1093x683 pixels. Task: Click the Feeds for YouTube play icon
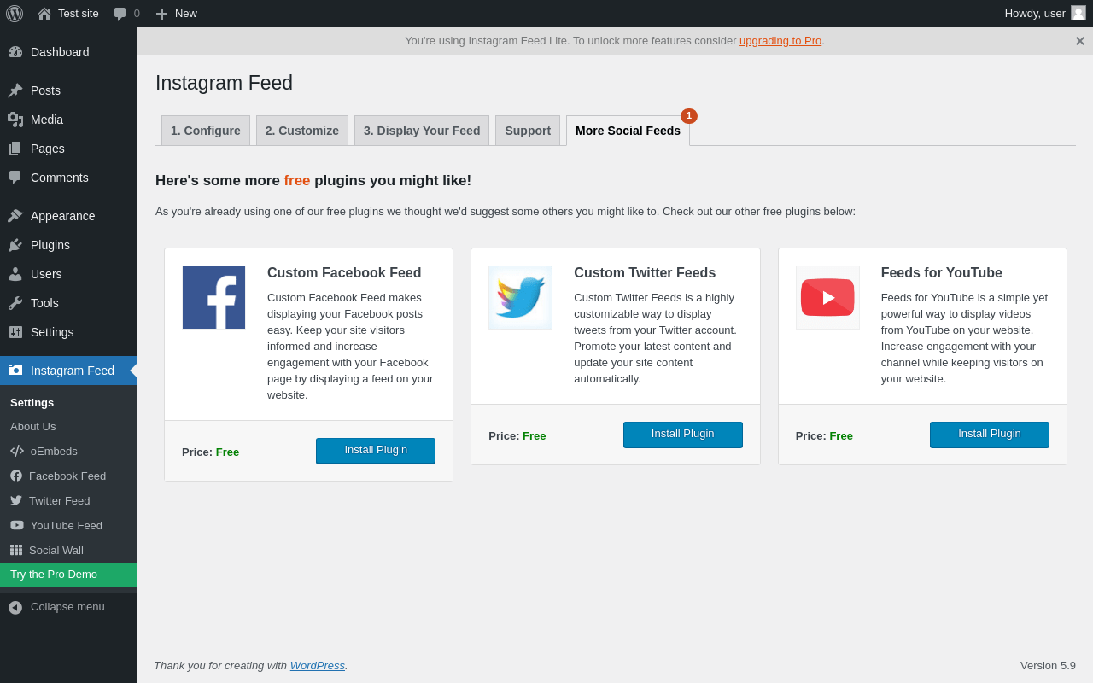[827, 297]
